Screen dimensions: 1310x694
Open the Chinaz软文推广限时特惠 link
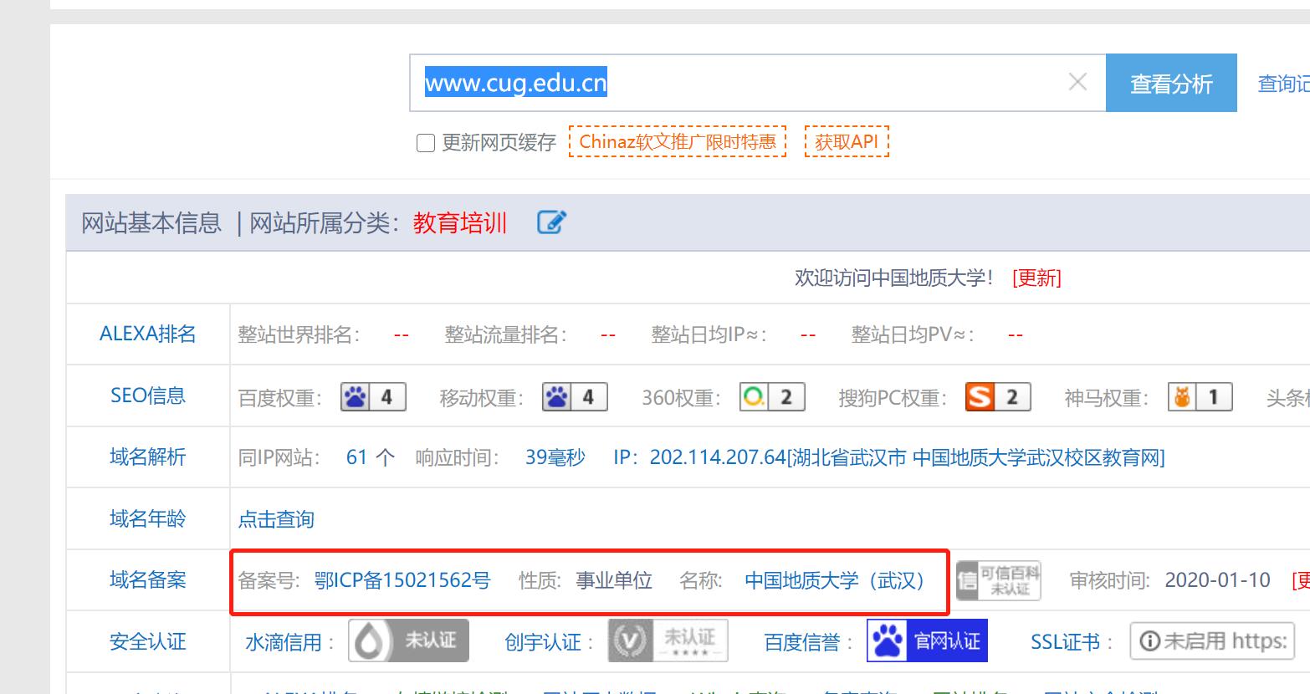click(678, 142)
